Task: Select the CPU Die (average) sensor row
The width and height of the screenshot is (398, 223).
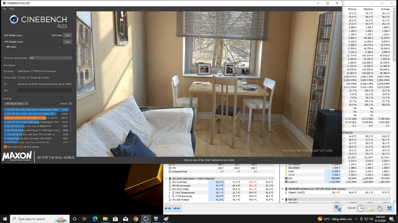Action: tap(221, 186)
